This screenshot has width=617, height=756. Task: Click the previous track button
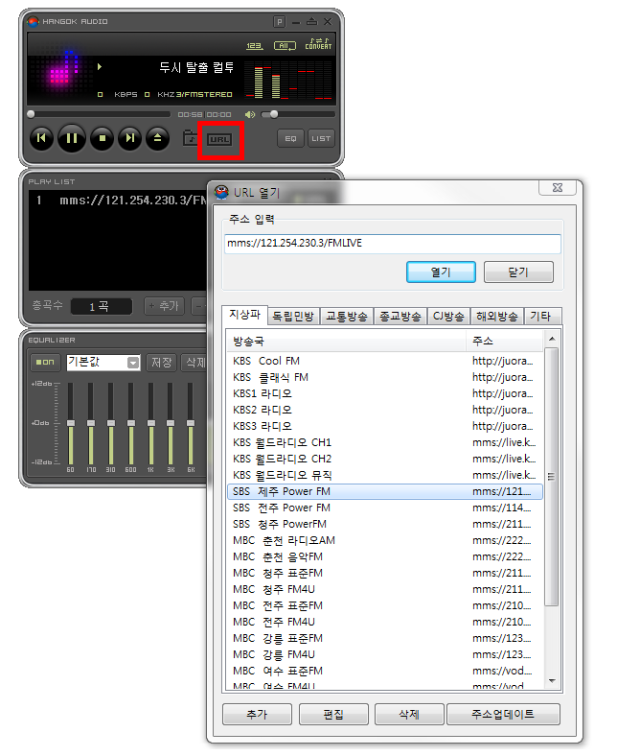[x=41, y=138]
